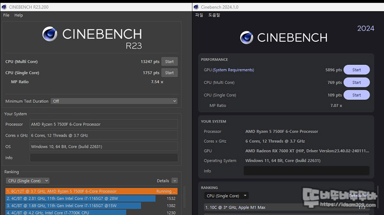Open the File menu in Cinebench R23
This screenshot has width=384, height=215.
coord(6,15)
